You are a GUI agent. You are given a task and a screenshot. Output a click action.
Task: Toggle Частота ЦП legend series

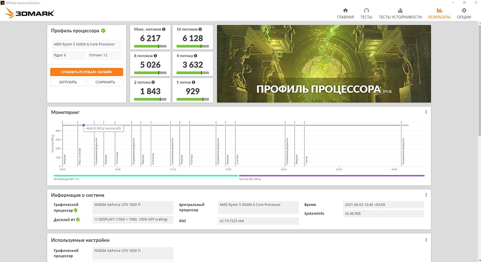pyautogui.click(x=250, y=179)
